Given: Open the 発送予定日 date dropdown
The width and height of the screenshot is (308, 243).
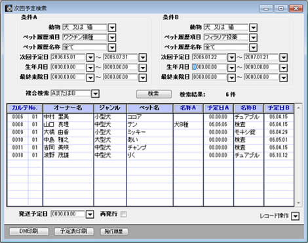Looking at the screenshot, I should click(90, 214).
